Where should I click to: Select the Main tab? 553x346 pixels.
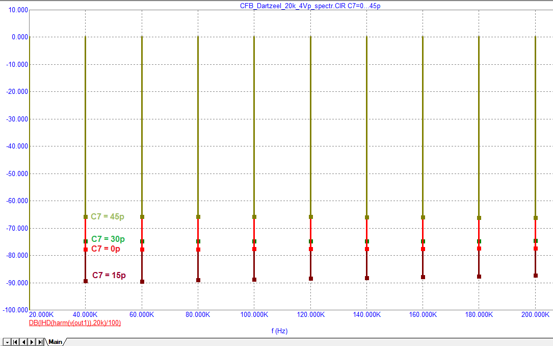point(56,342)
